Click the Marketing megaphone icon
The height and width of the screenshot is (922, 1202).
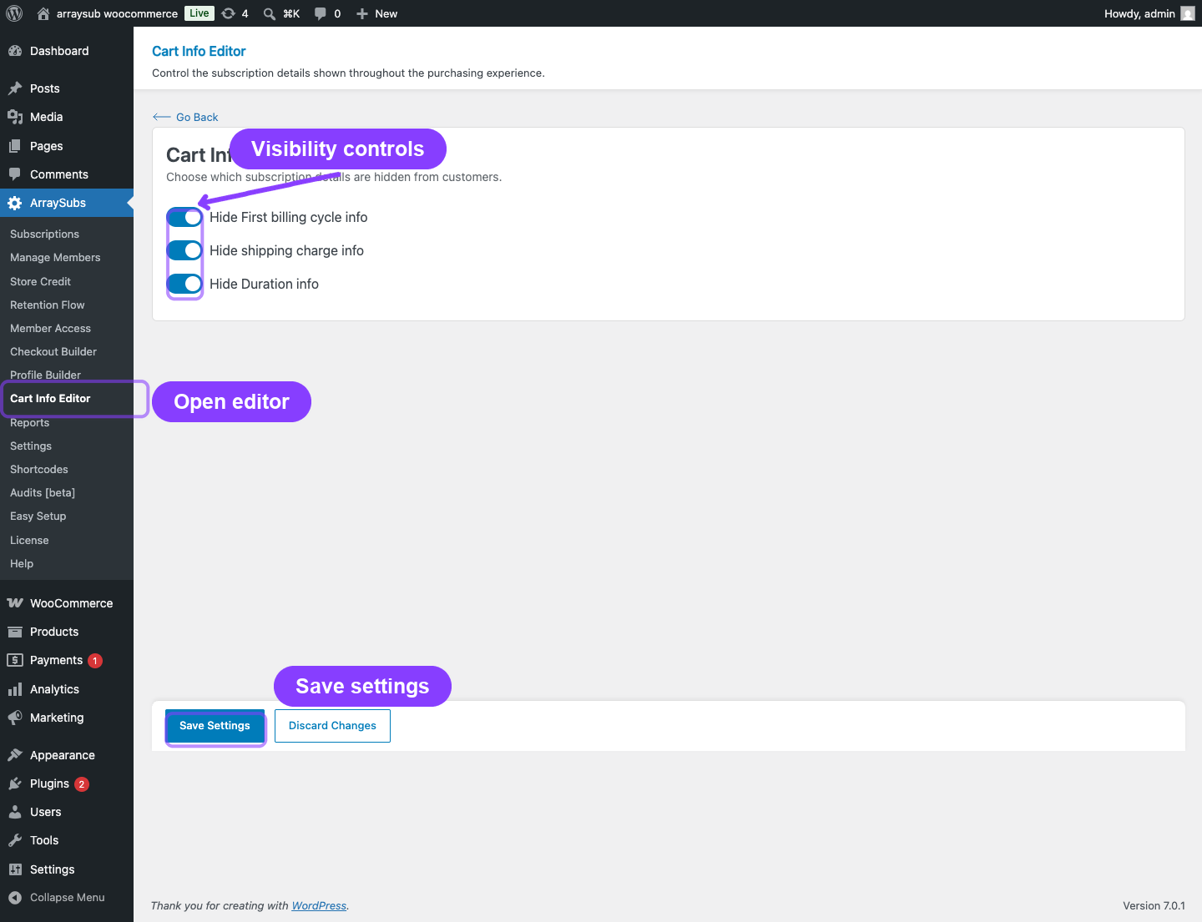click(15, 718)
